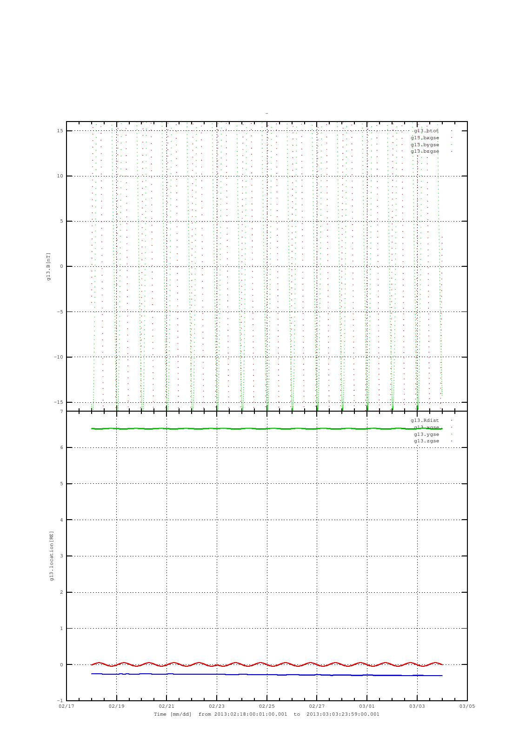Click the g13.xgse legend entry
The image size is (526, 745).
pos(426,427)
